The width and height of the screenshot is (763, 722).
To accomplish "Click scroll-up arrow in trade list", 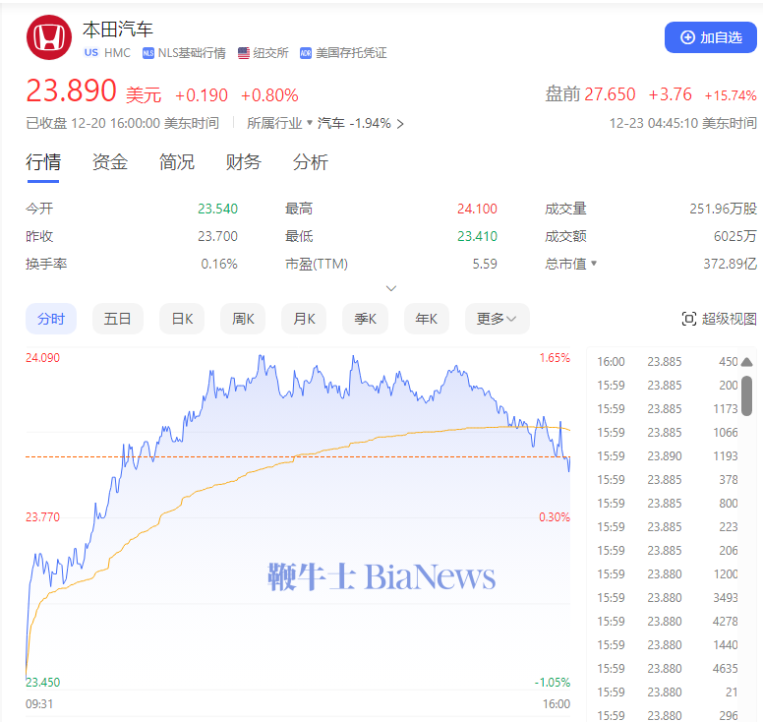I will click(747, 362).
